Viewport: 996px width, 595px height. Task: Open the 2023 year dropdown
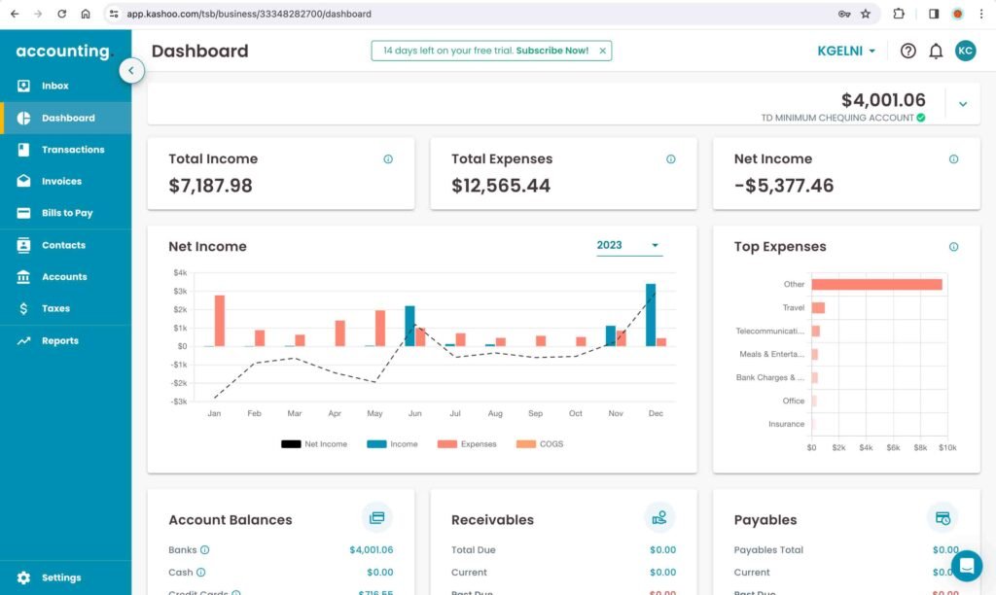626,245
